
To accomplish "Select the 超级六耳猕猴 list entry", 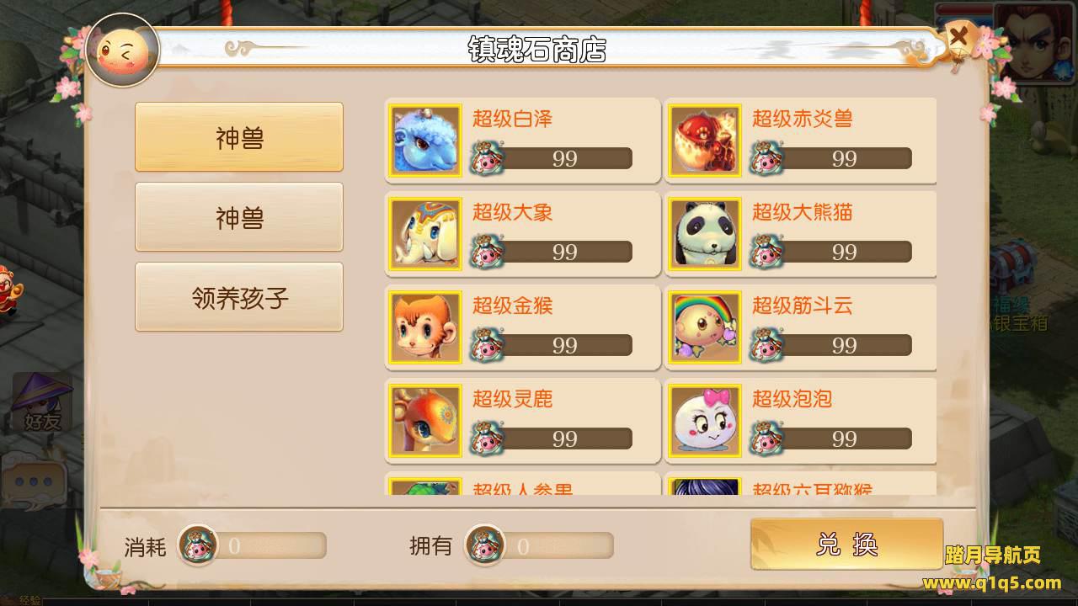I will pyautogui.click(x=800, y=484).
